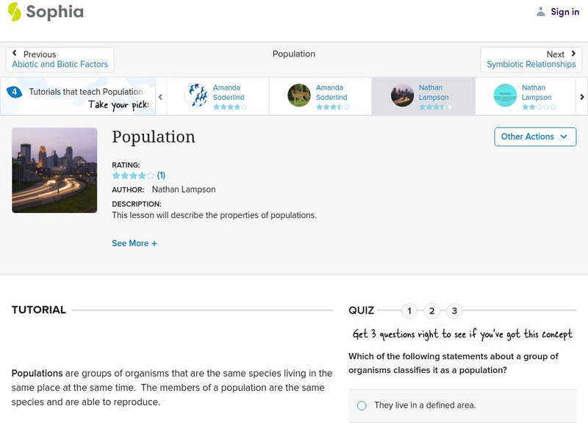Open Abiotic and Biotic Factors lesson
This screenshot has width=588, height=423.
tap(60, 65)
